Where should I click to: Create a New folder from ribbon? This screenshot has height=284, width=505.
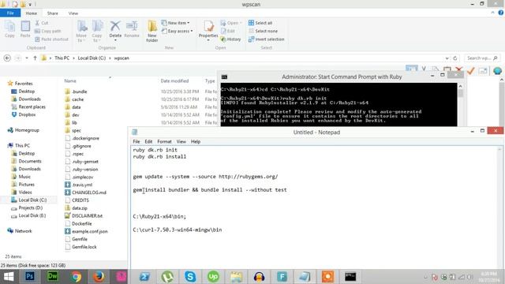click(x=152, y=32)
